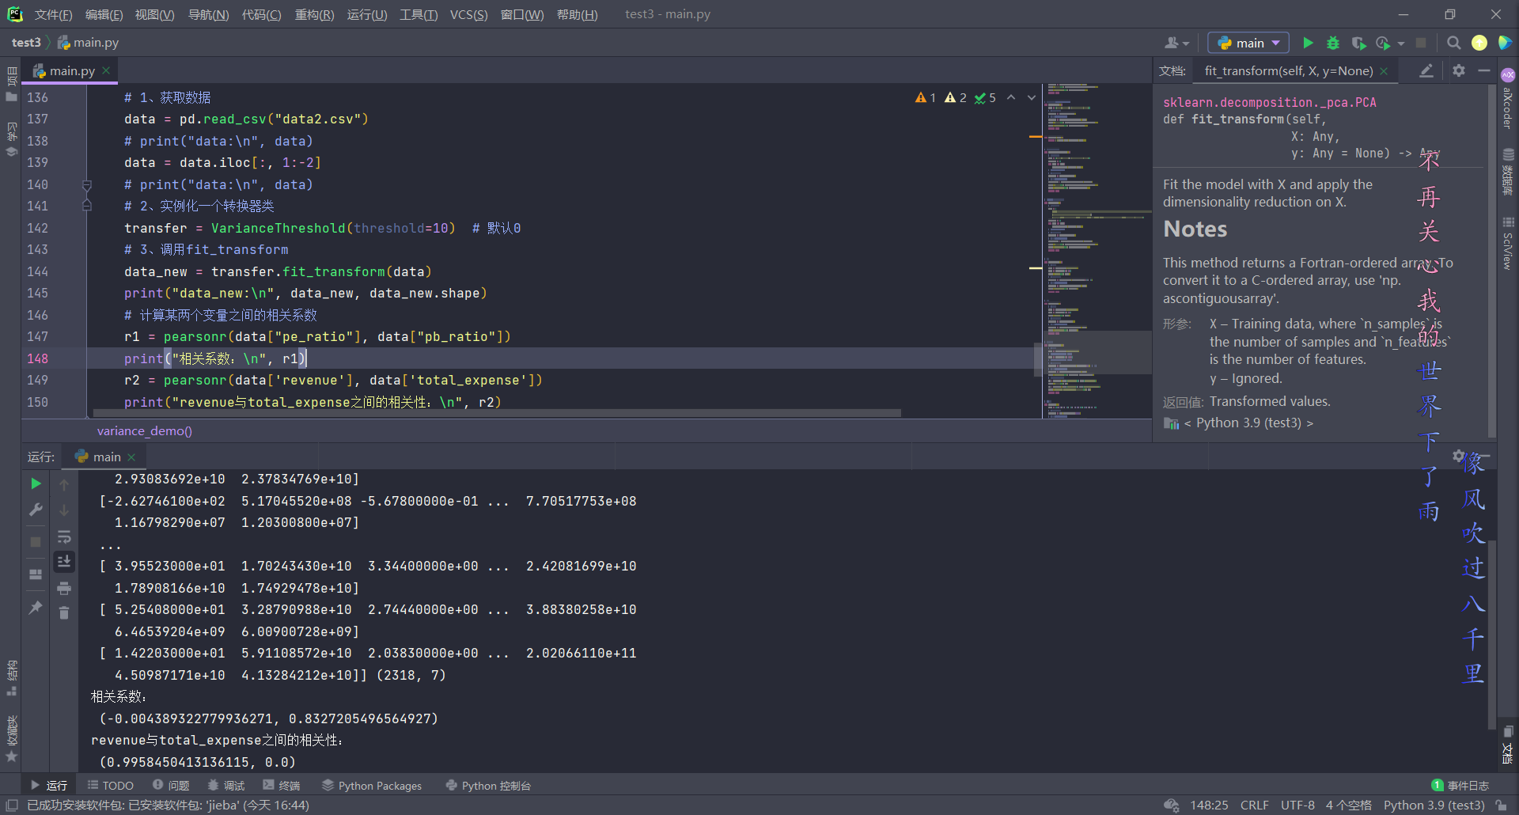Run main with coverage shield icon

pyautogui.click(x=1358, y=43)
